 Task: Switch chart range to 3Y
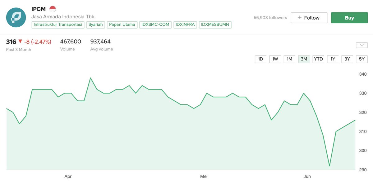(347, 59)
